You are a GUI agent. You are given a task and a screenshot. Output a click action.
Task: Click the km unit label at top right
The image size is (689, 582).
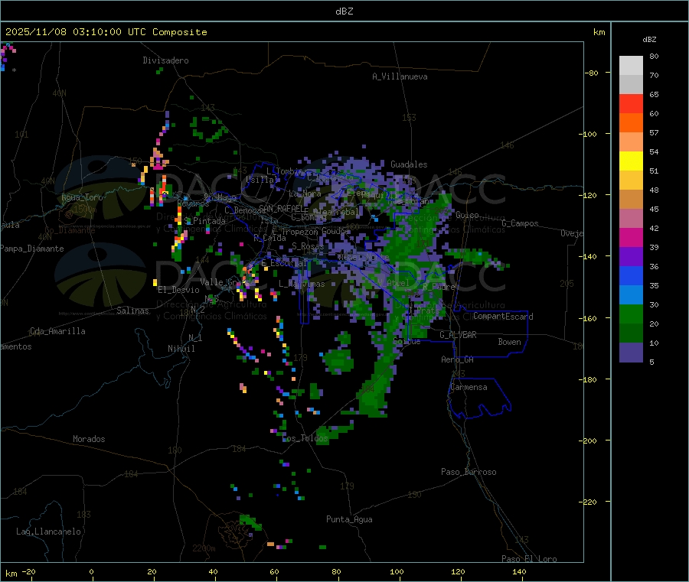pos(599,32)
